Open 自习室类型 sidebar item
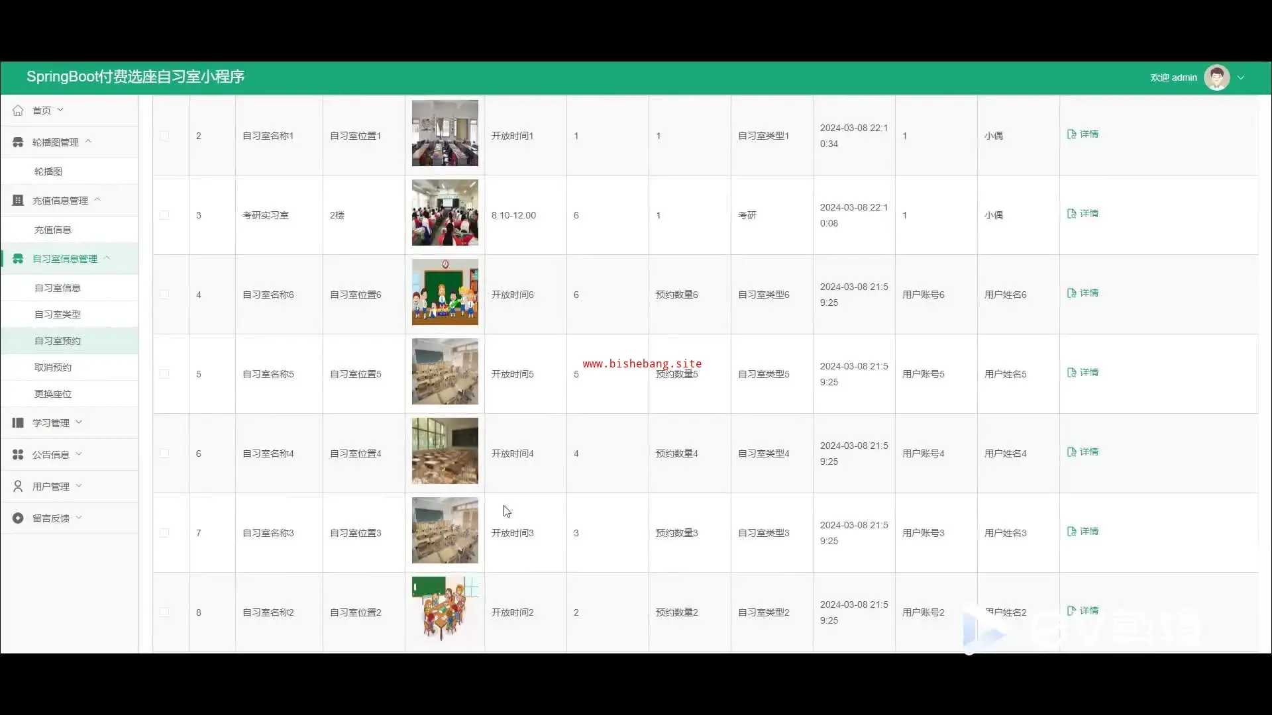The height and width of the screenshot is (715, 1272). 58,314
